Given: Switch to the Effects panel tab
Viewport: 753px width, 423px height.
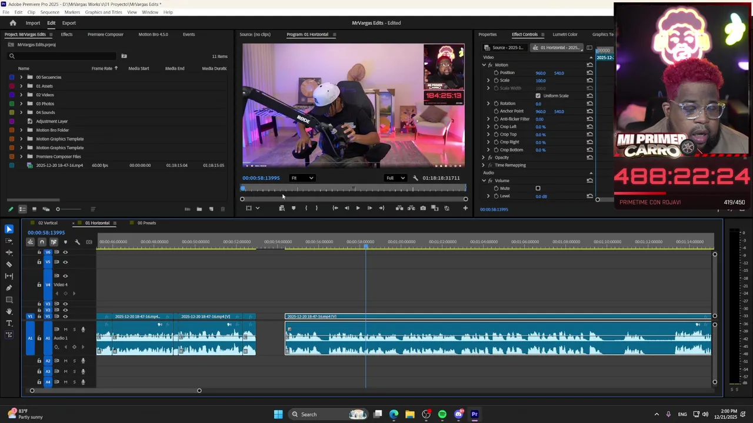Looking at the screenshot, I should click(66, 34).
